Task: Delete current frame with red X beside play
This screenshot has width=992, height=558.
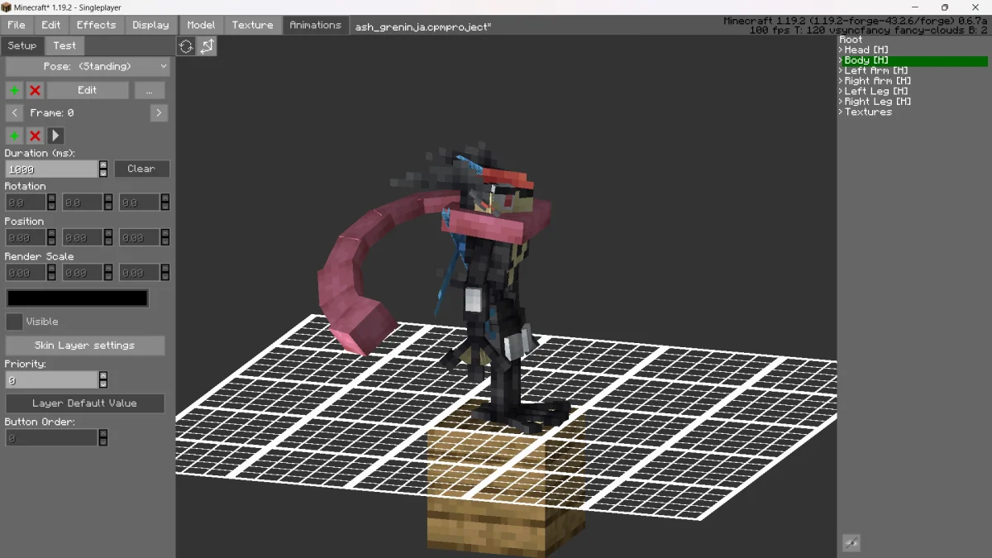Action: (x=35, y=136)
